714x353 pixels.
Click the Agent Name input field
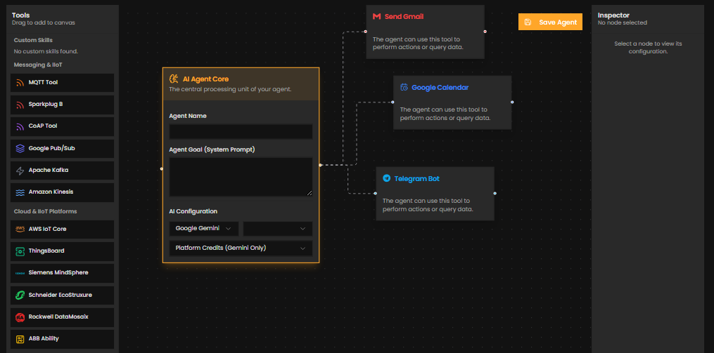(x=241, y=132)
